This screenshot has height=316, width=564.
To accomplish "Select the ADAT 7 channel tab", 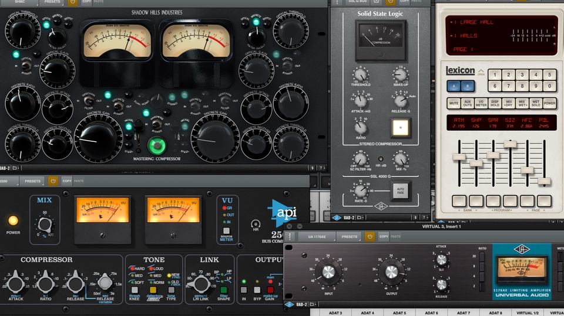I will click(464, 312).
